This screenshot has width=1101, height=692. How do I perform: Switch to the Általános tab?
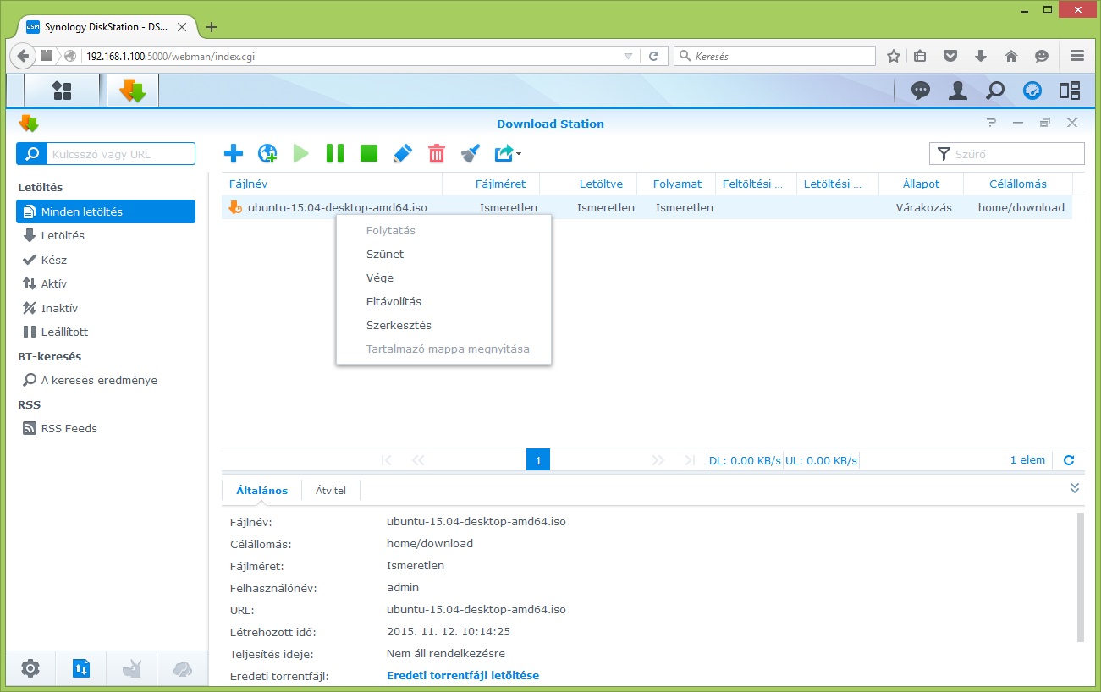click(261, 490)
